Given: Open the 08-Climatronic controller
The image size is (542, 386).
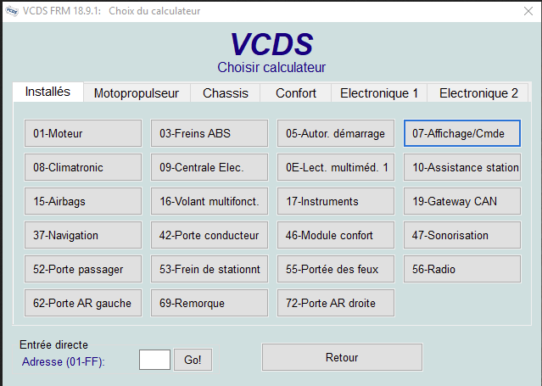Looking at the screenshot, I should (83, 167).
